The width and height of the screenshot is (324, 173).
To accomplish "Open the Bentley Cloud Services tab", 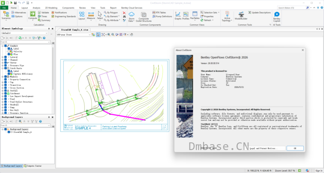I will pos(132,8).
